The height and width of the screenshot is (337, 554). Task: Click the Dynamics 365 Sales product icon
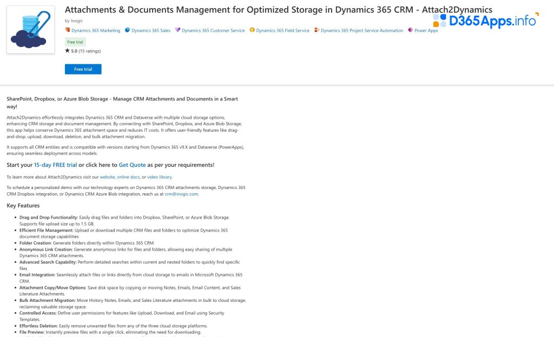[128, 30]
